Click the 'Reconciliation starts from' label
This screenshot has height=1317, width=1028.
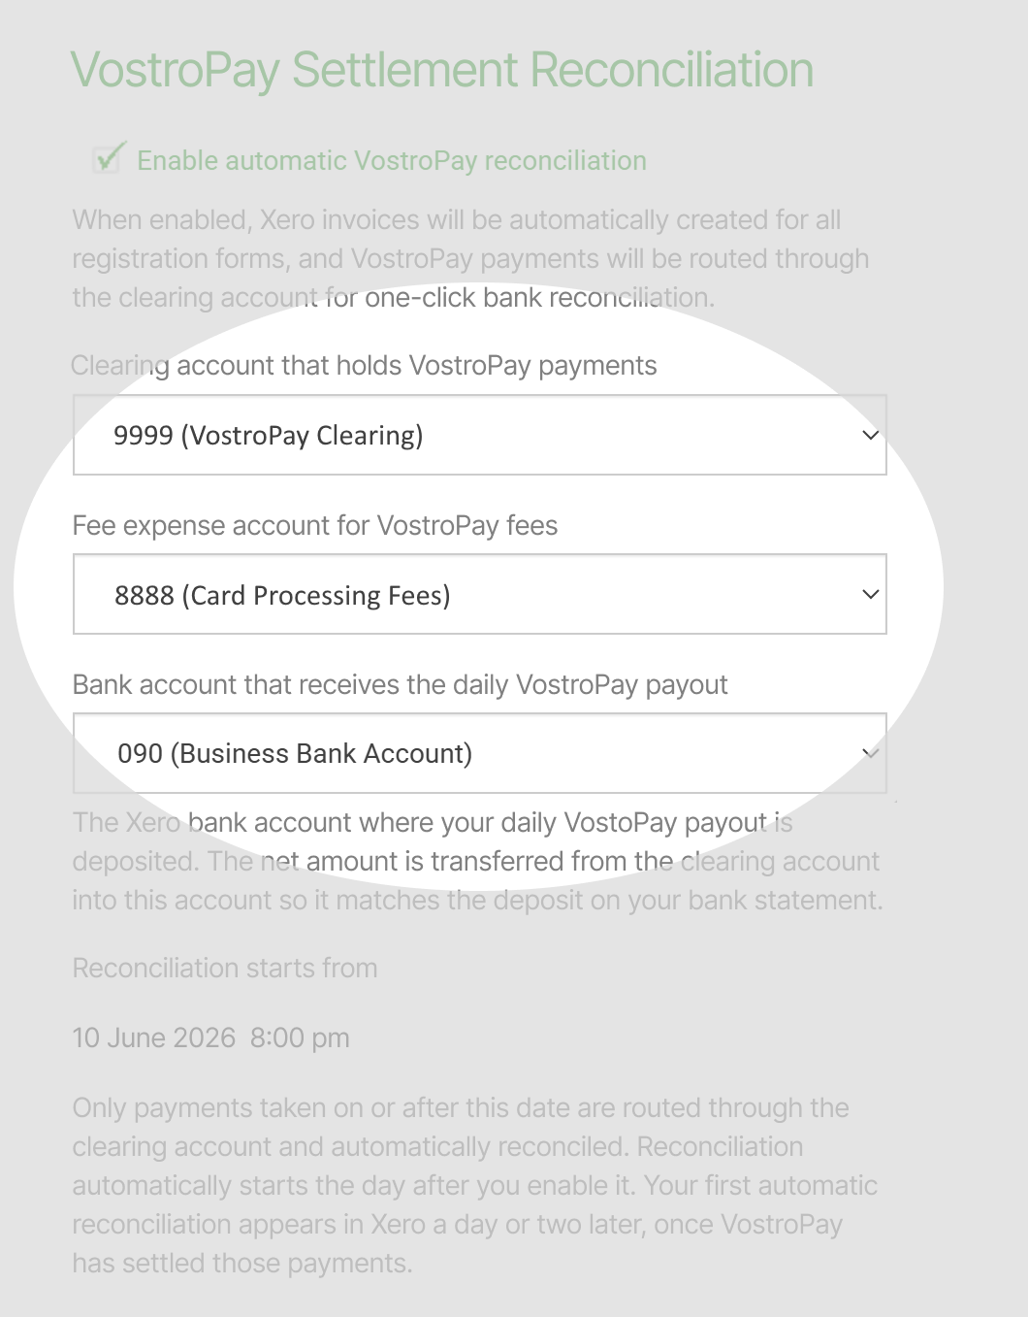click(225, 969)
